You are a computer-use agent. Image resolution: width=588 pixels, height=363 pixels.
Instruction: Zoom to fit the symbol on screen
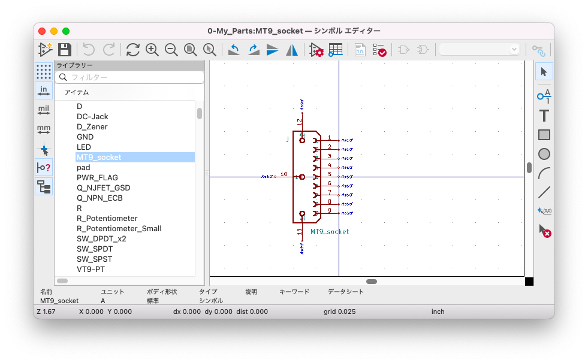coord(191,50)
